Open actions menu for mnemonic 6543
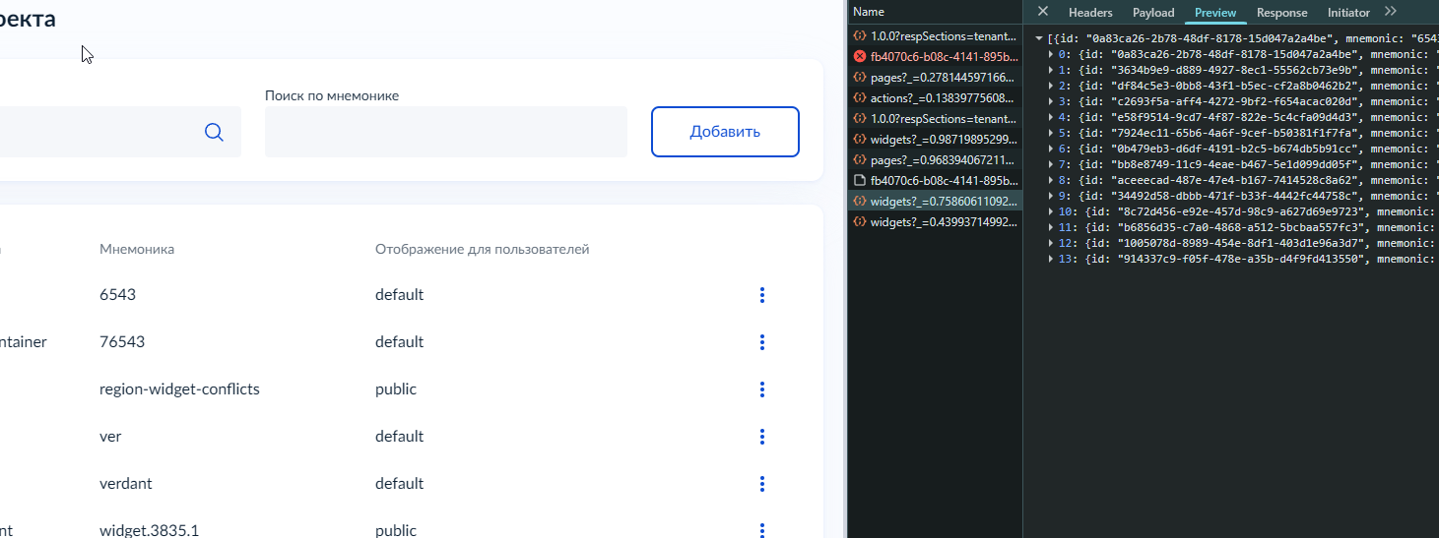 [762, 295]
